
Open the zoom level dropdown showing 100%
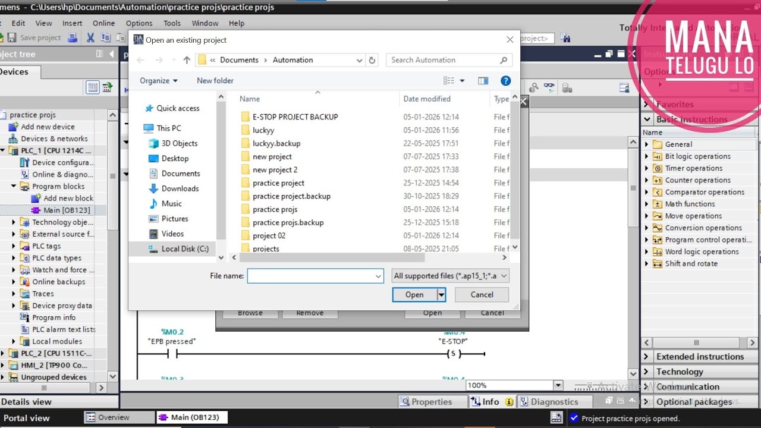pyautogui.click(x=558, y=385)
